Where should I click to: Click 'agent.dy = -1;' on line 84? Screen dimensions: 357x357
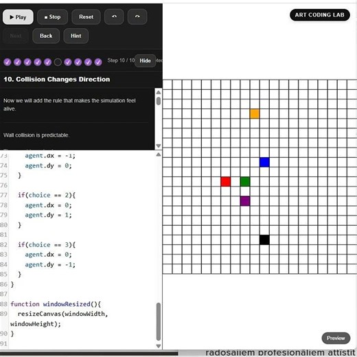(x=50, y=264)
